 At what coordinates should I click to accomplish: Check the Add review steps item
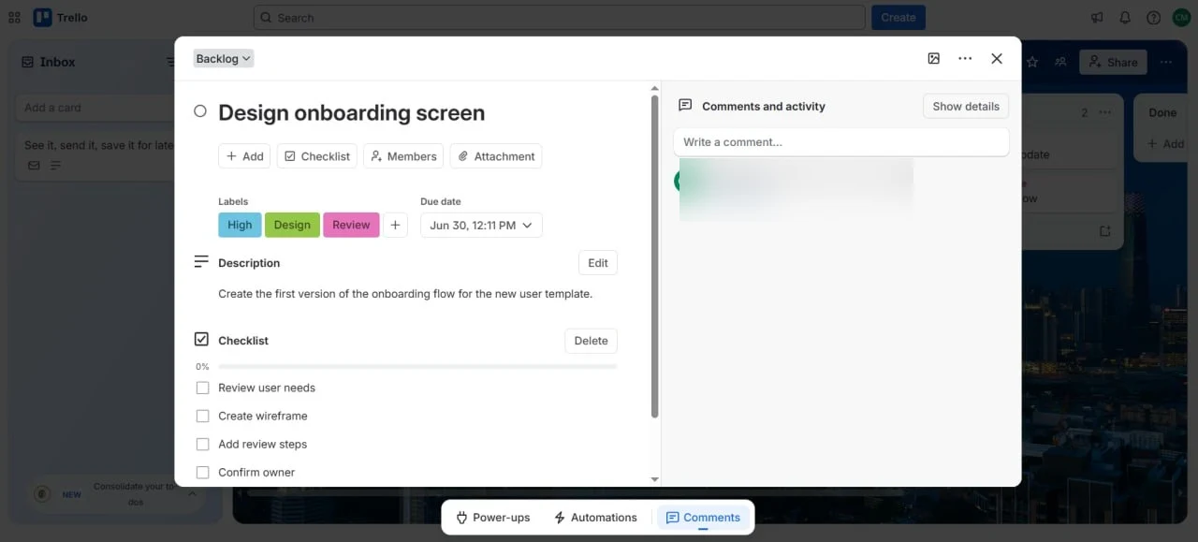tap(202, 444)
